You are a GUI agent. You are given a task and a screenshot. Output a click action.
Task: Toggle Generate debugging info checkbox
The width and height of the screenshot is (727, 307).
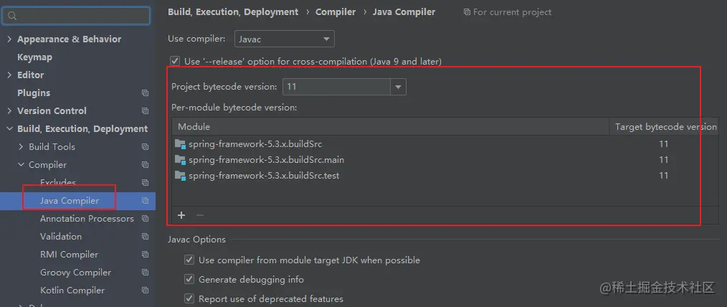click(189, 279)
